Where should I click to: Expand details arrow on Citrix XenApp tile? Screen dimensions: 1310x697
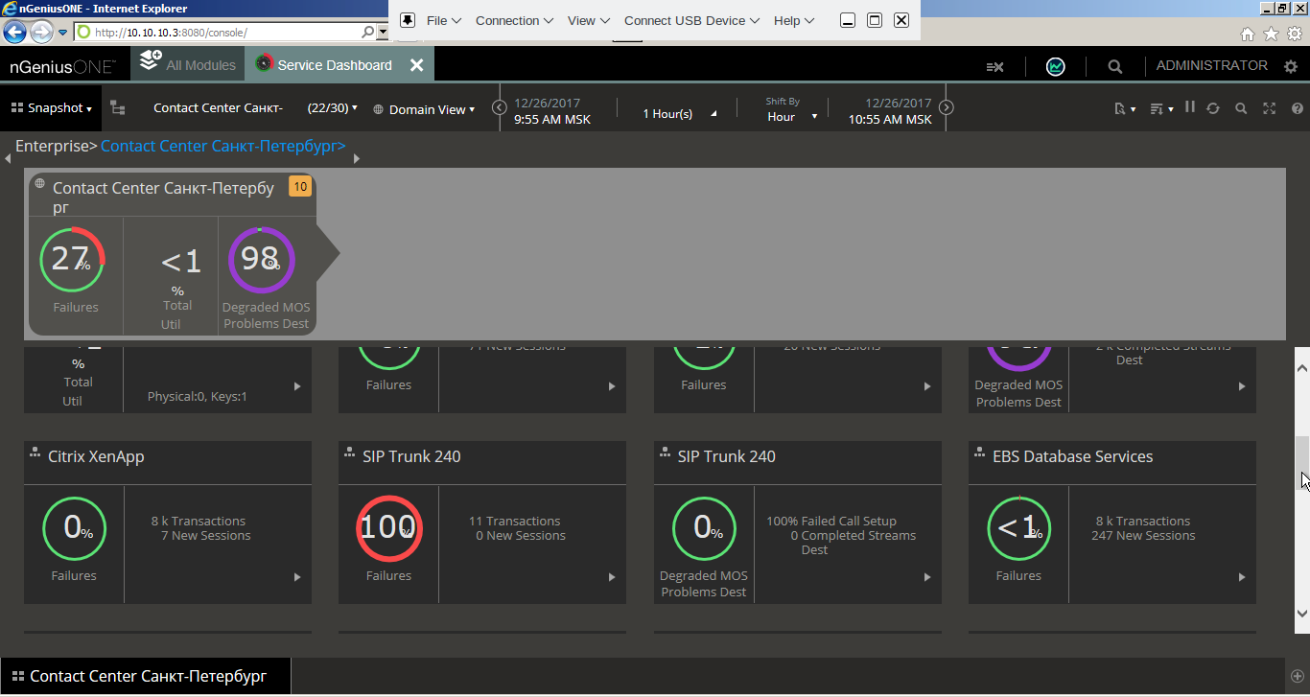coord(297,577)
